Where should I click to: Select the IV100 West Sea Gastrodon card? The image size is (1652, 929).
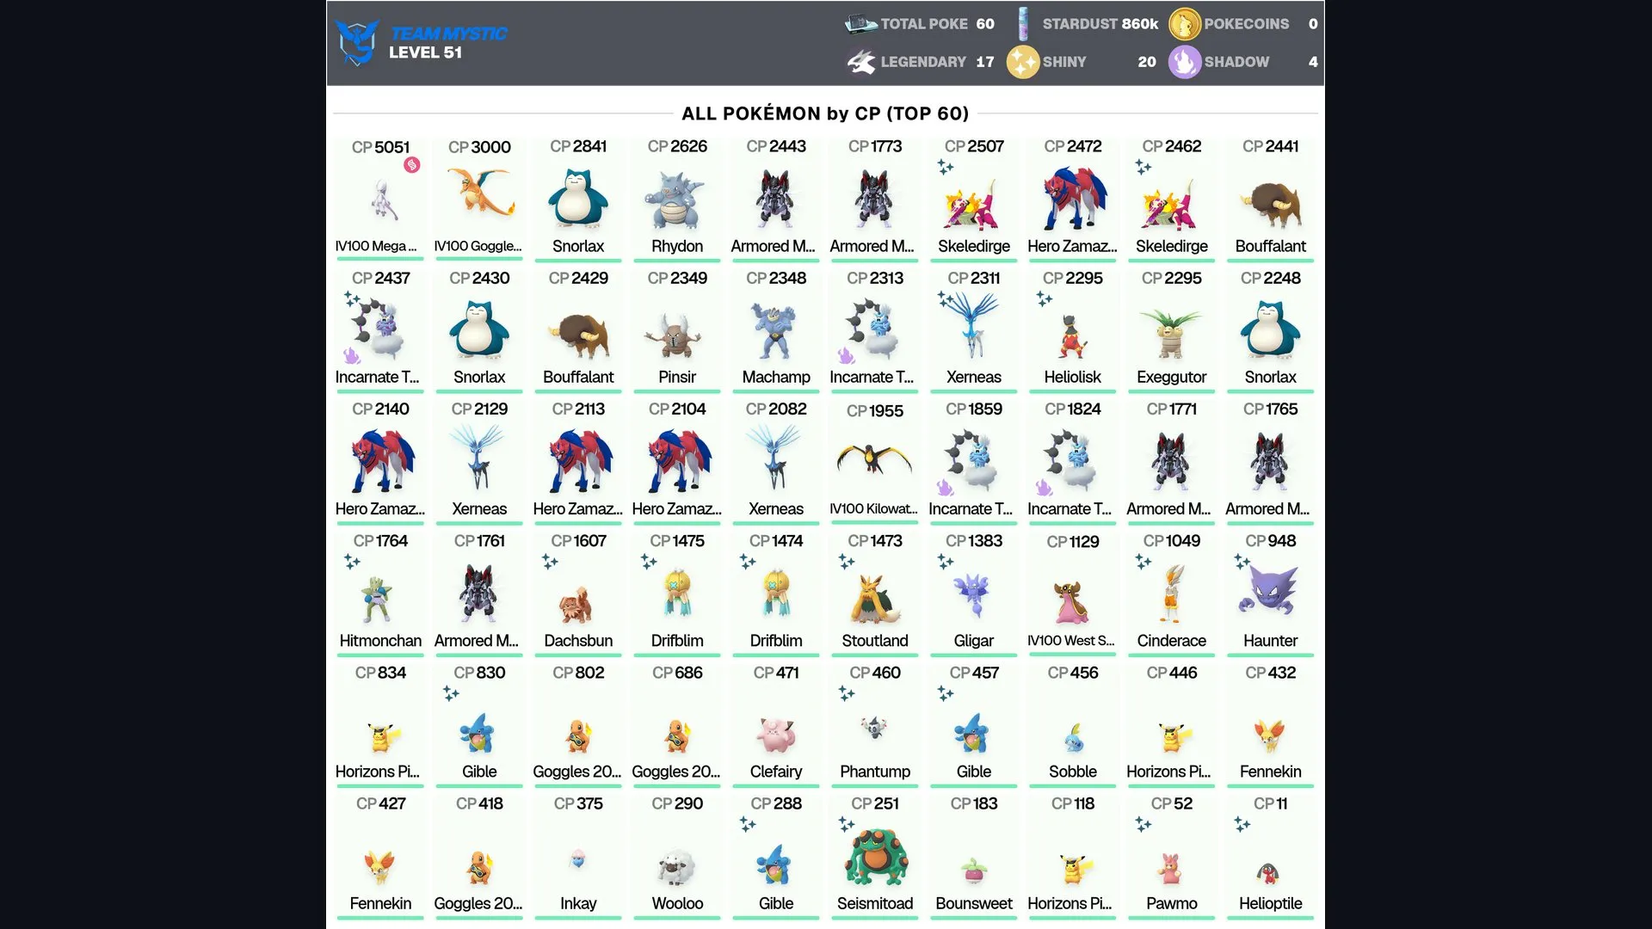(1073, 594)
